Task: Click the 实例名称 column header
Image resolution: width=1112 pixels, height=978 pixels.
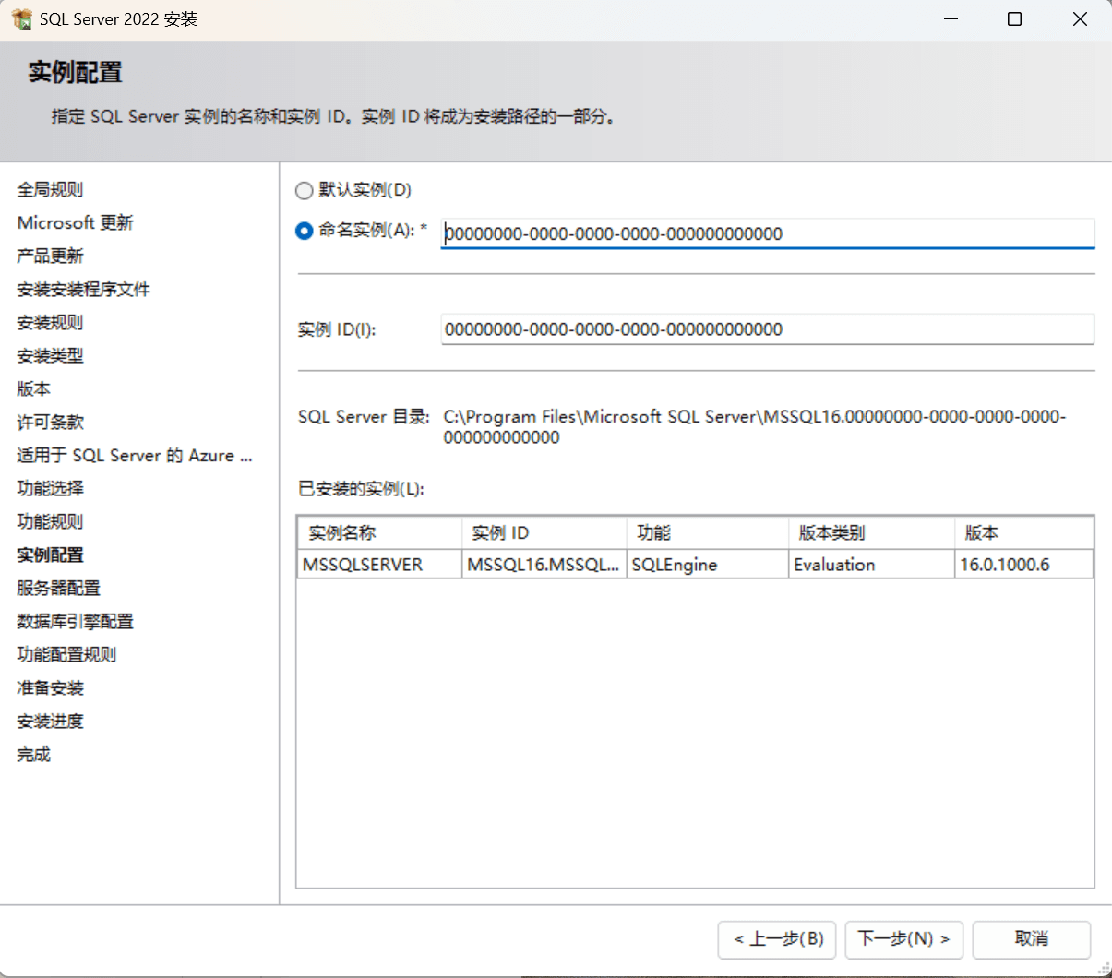Action: (379, 532)
